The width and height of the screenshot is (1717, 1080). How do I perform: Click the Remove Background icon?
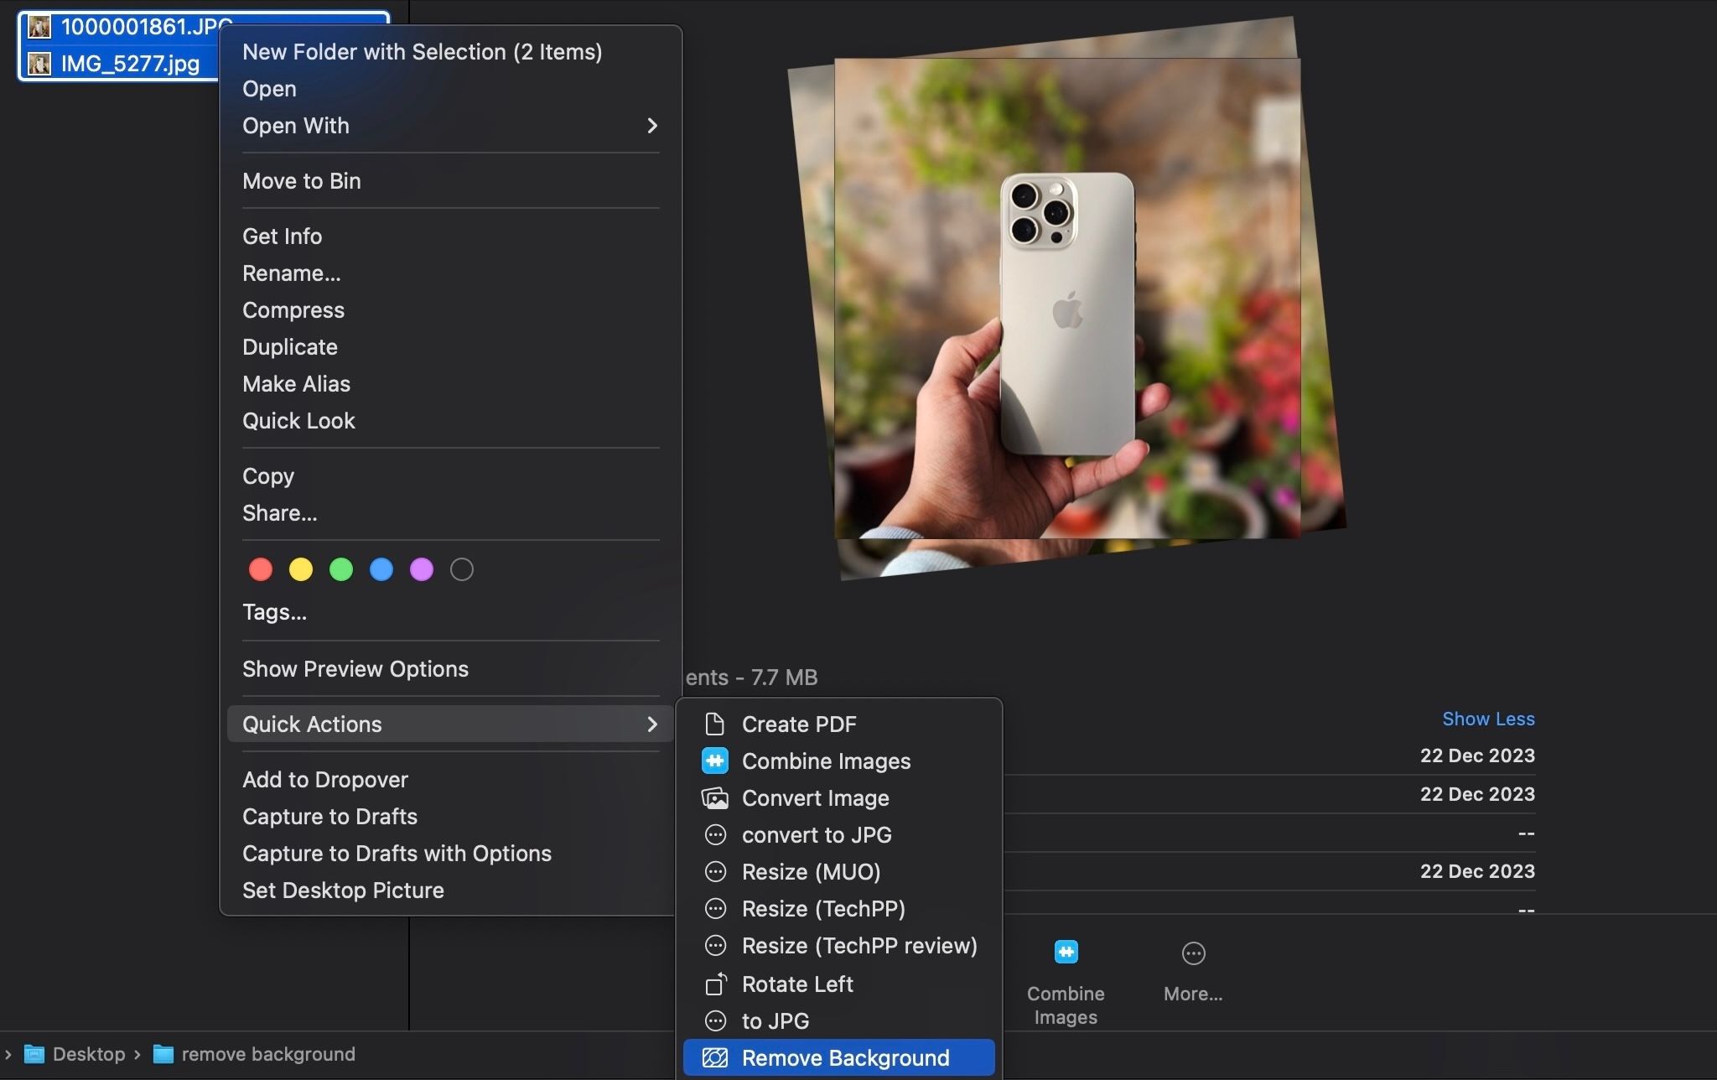(x=714, y=1057)
